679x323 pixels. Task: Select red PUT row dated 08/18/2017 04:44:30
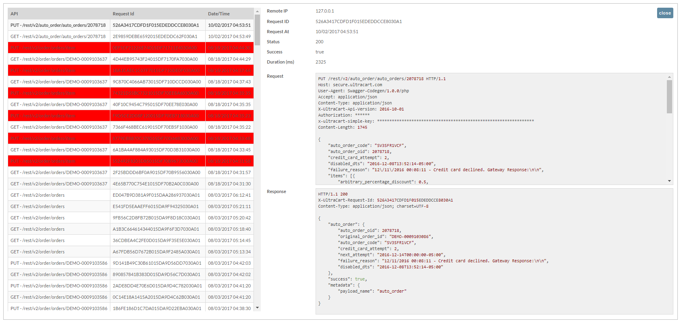131,48
